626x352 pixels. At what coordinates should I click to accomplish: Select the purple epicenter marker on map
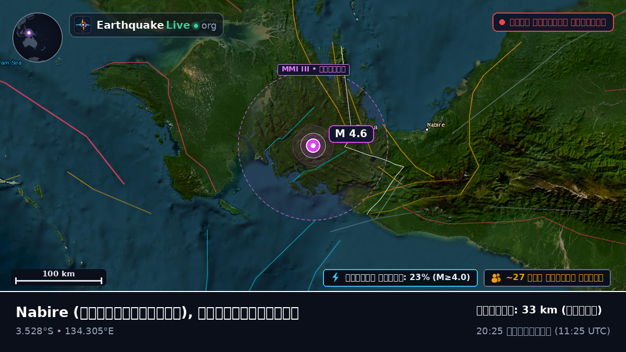pyautogui.click(x=313, y=145)
